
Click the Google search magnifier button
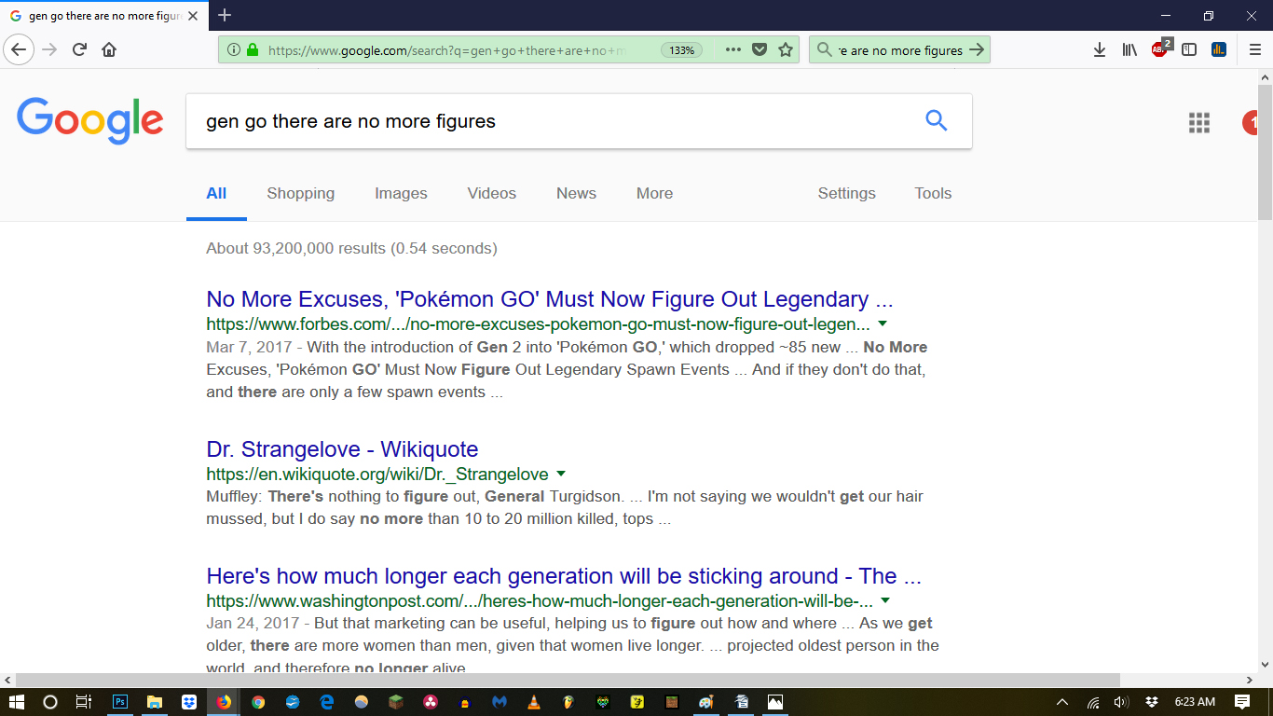click(x=936, y=120)
